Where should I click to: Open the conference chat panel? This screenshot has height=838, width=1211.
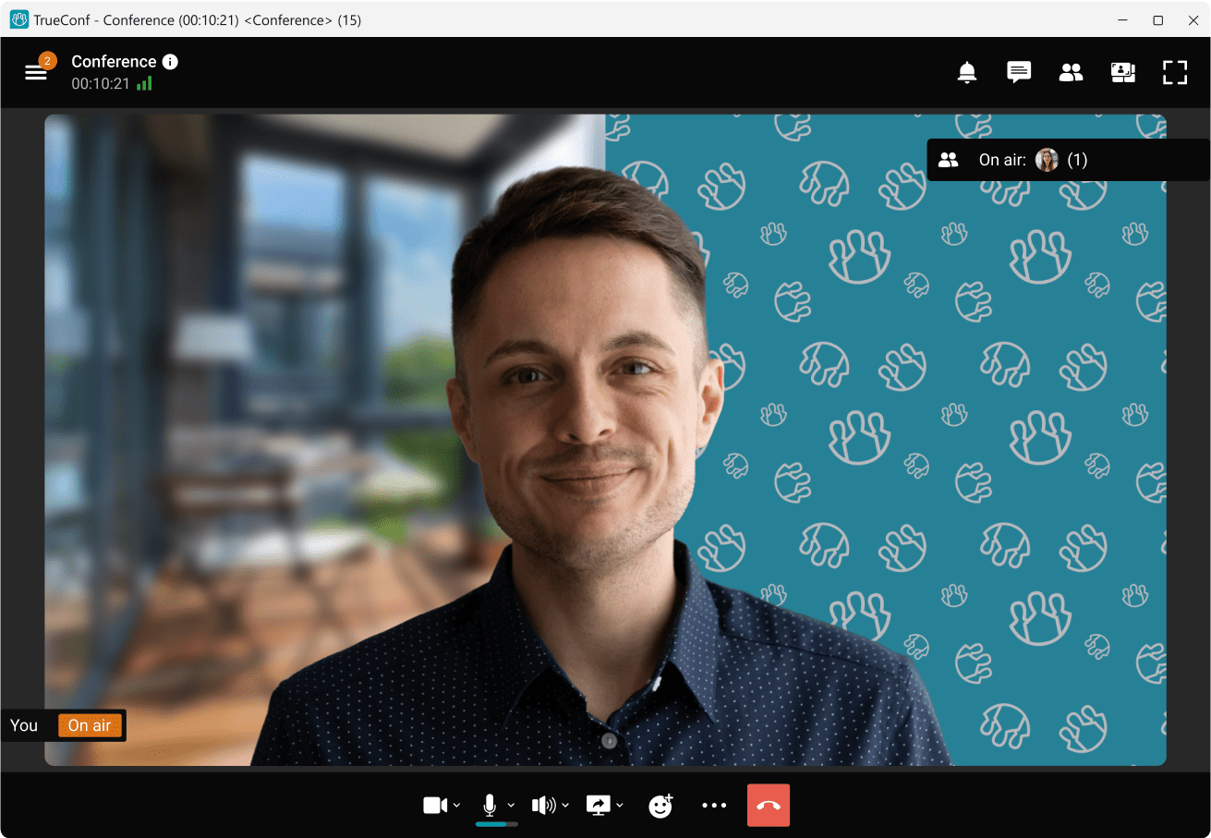coord(1019,72)
